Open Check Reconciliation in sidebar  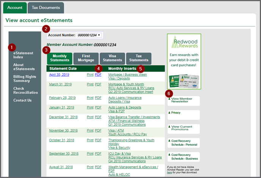tap(25, 91)
